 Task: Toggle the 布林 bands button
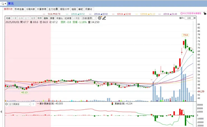click(x=39, y=18)
